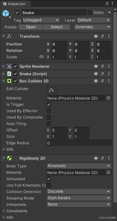Open Sprite Renderer presets selector
This screenshot has height=221, width=117.
[x=102, y=66]
